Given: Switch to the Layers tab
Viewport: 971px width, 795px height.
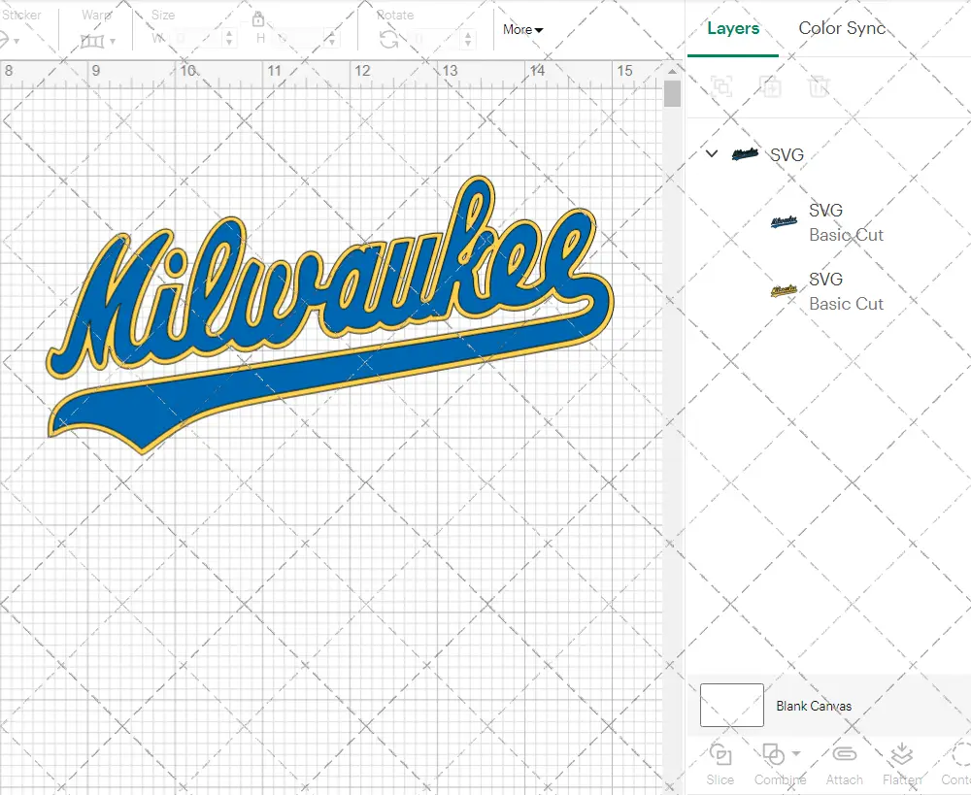Looking at the screenshot, I should [x=733, y=28].
